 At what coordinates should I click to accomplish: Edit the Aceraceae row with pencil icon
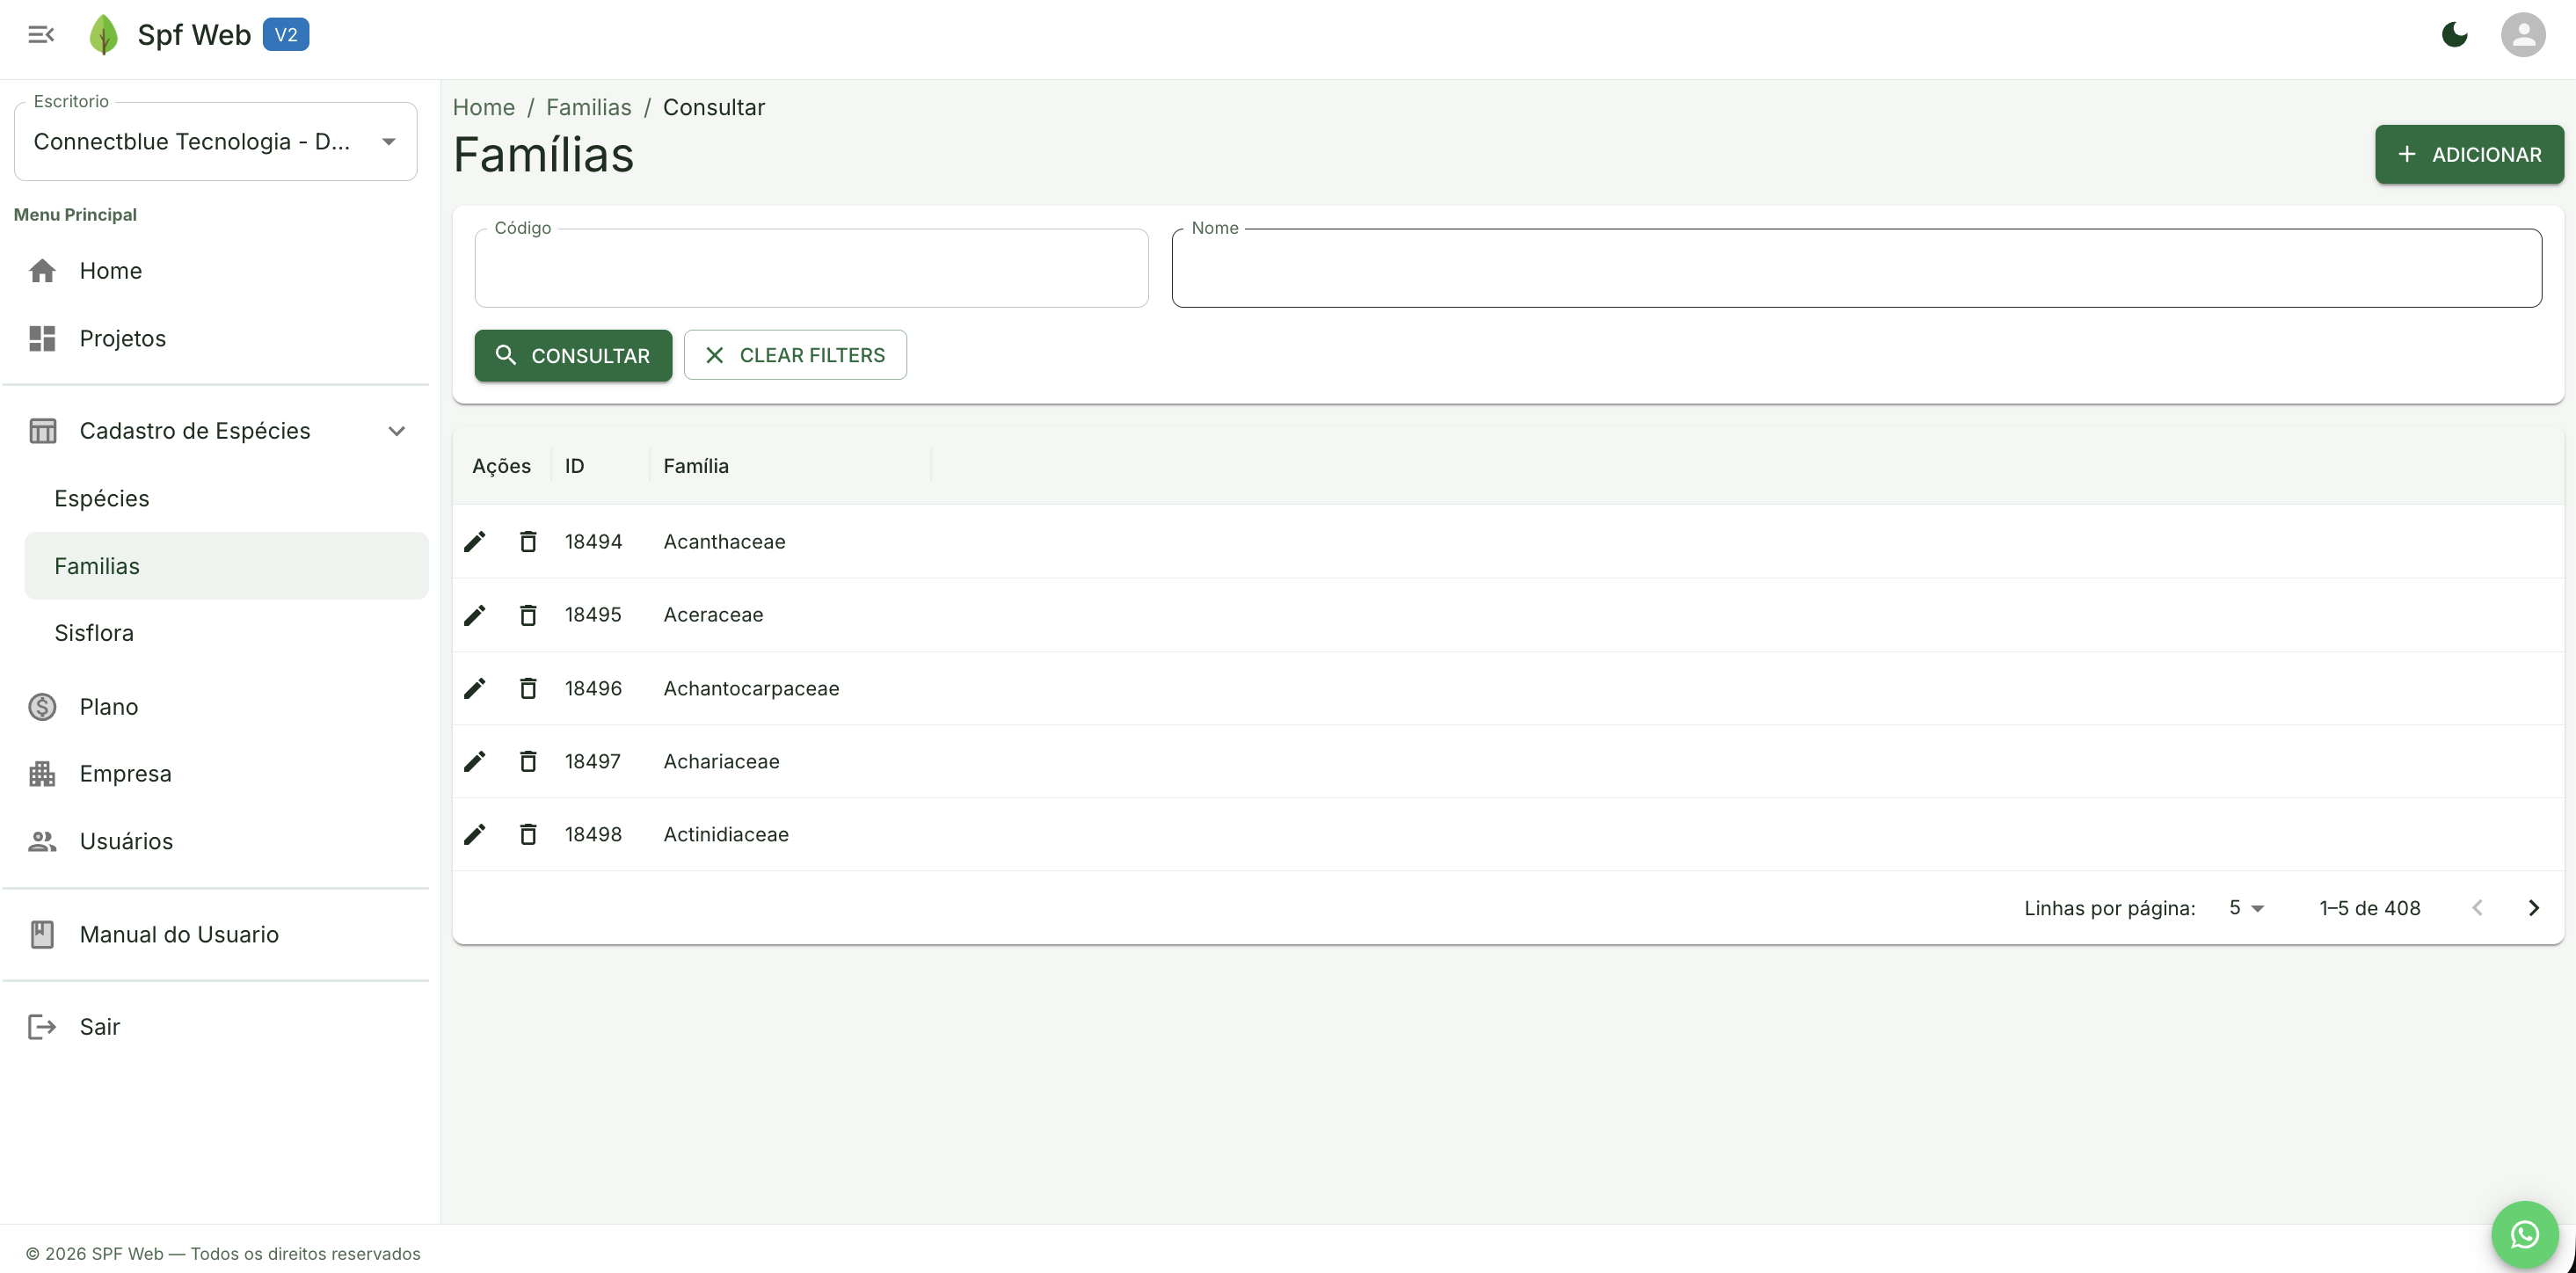(x=475, y=615)
